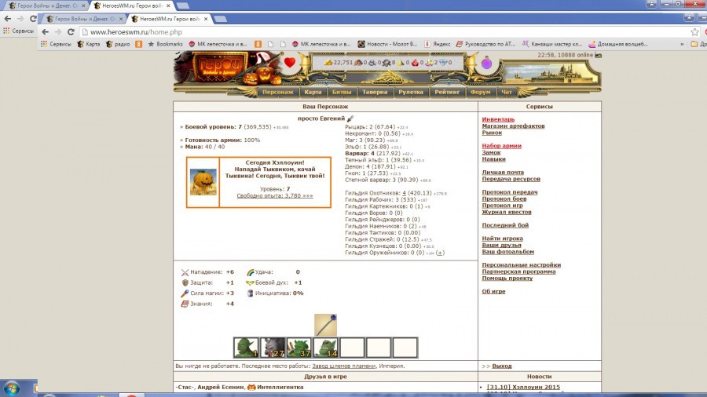Click the Защита shield icon
Image resolution: width=707 pixels, height=397 pixels.
tap(185, 282)
